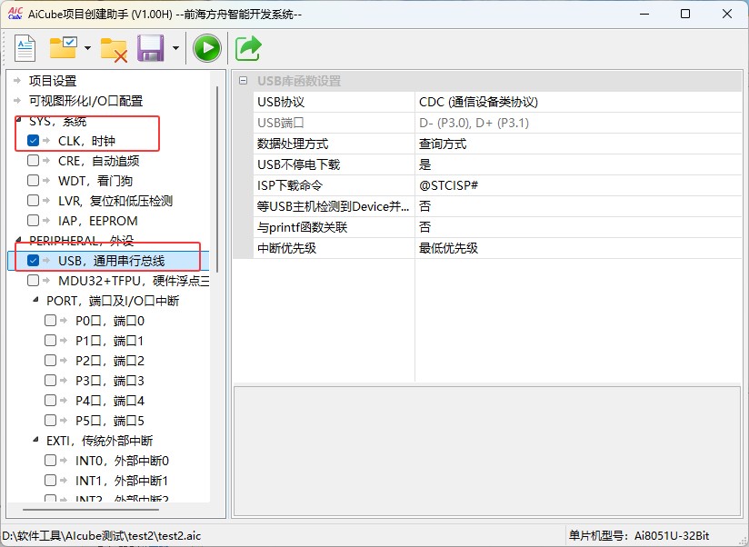Check the INT0 external interrupt 0 checkbox
The width and height of the screenshot is (749, 547).
tap(50, 460)
